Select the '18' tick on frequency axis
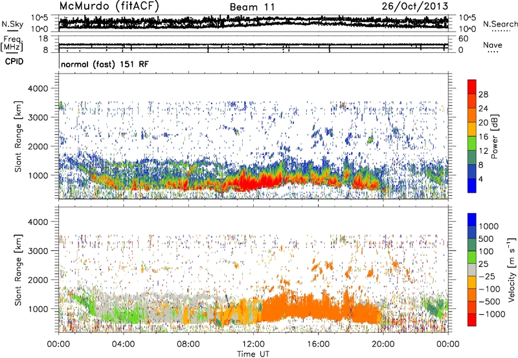The image size is (518, 358). [43, 39]
